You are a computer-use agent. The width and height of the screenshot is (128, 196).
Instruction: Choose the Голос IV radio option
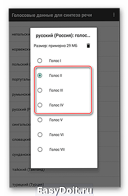pyautogui.click(x=40, y=105)
